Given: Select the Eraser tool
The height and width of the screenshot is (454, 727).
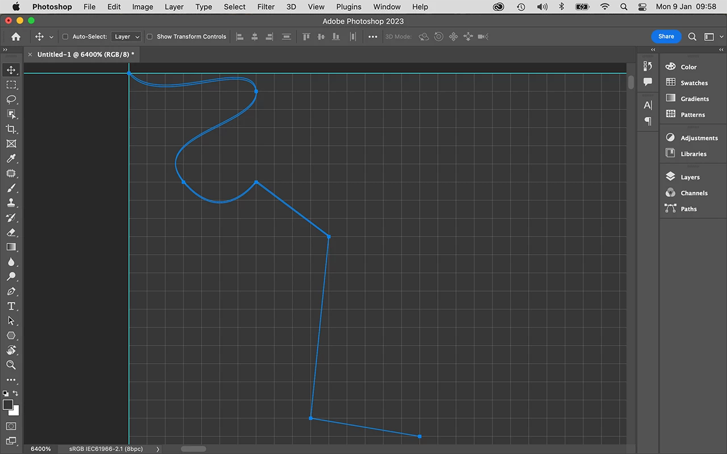Looking at the screenshot, I should pos(11,232).
